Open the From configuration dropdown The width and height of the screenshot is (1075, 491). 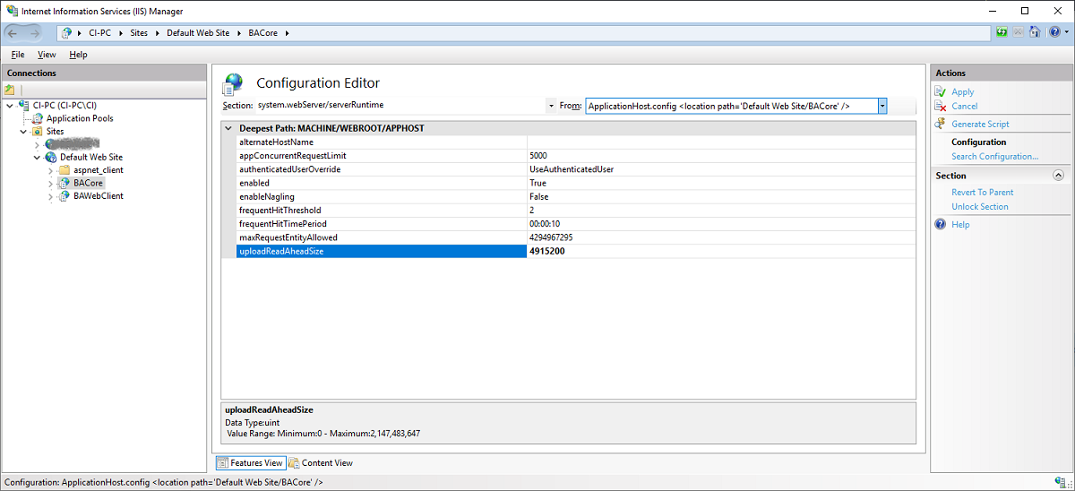click(882, 106)
